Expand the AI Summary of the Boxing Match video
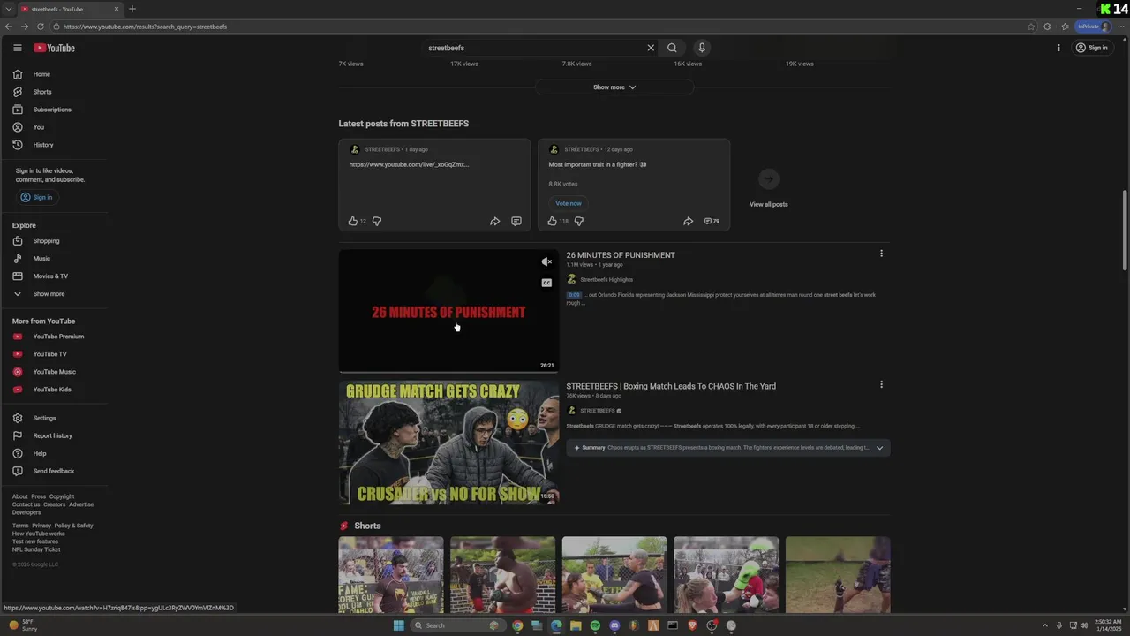Screen dimensions: 1130x636 pos(728,448)
